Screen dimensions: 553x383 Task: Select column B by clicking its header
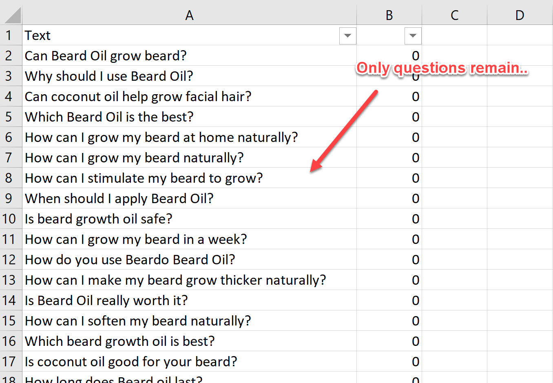[389, 15]
